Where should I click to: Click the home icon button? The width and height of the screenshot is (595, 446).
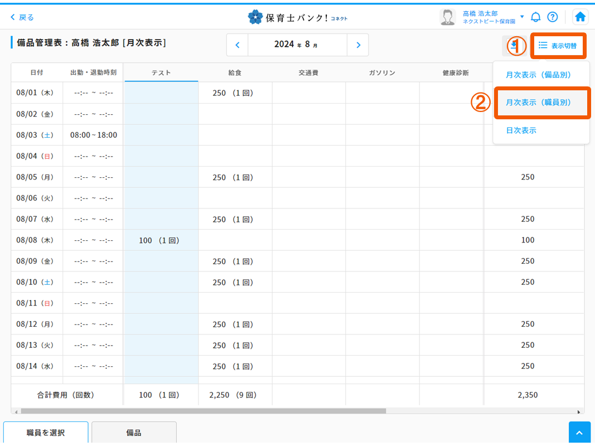tap(581, 17)
